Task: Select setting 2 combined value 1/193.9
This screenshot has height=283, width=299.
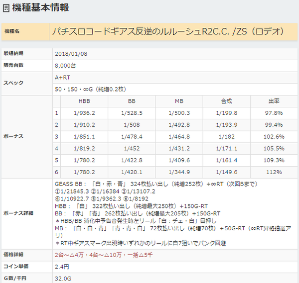Action: point(227,125)
